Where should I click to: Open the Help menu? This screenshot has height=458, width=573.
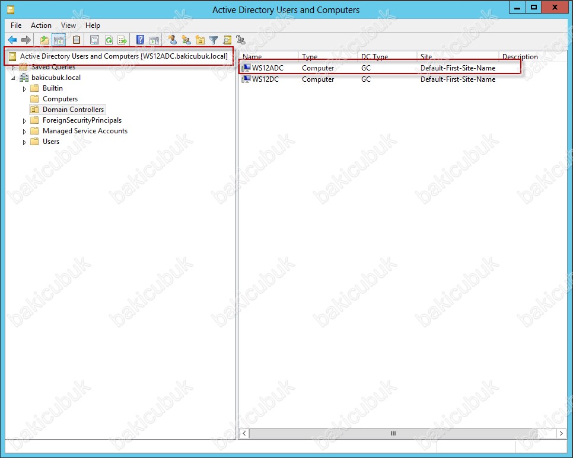tap(93, 25)
